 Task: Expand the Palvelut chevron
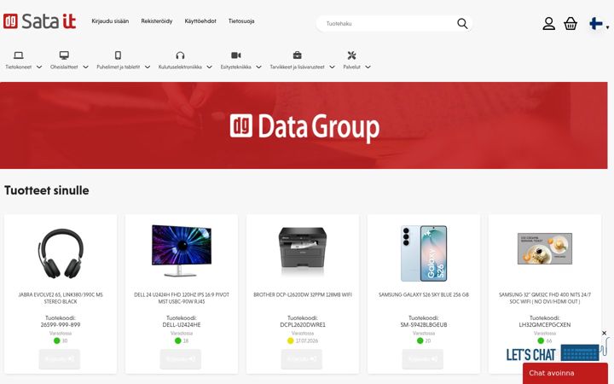click(x=368, y=67)
